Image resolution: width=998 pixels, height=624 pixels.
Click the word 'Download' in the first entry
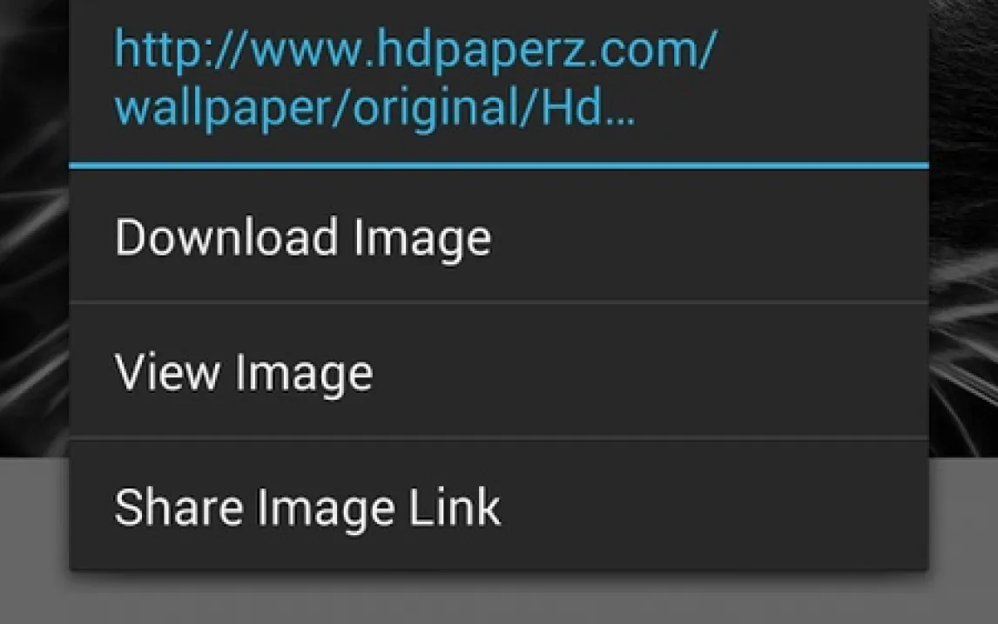point(226,236)
